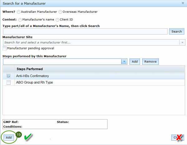This screenshot has height=145, width=187.
Task: Dismiss dialog using the title bar X icon
Action: pyautogui.click(x=183, y=3)
